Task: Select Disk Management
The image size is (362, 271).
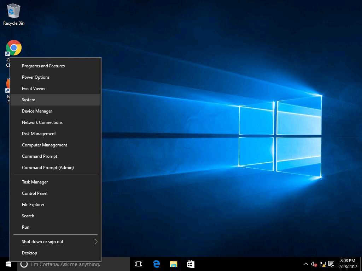Action: coord(56,134)
